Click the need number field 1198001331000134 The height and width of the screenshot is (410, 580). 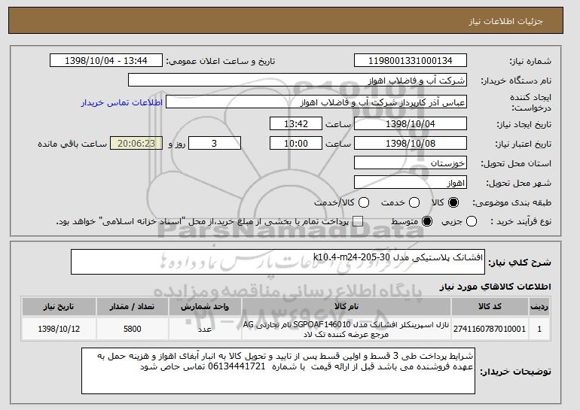[411, 61]
